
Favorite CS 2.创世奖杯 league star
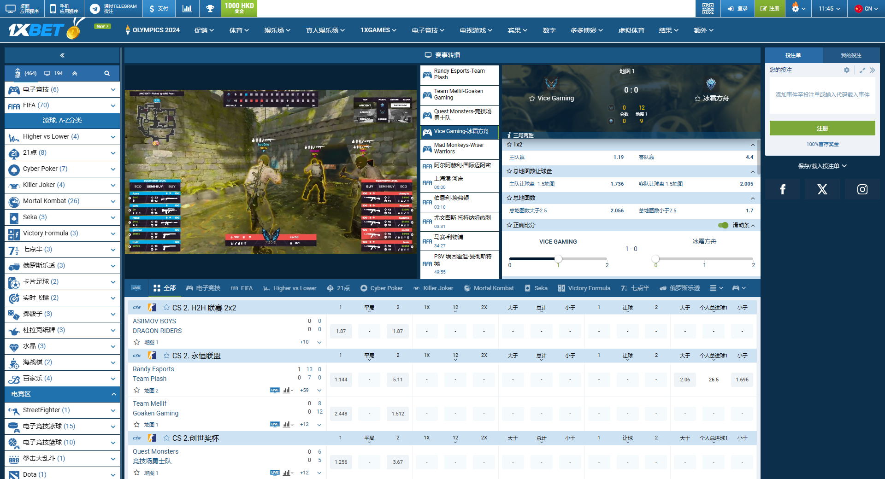tap(166, 438)
